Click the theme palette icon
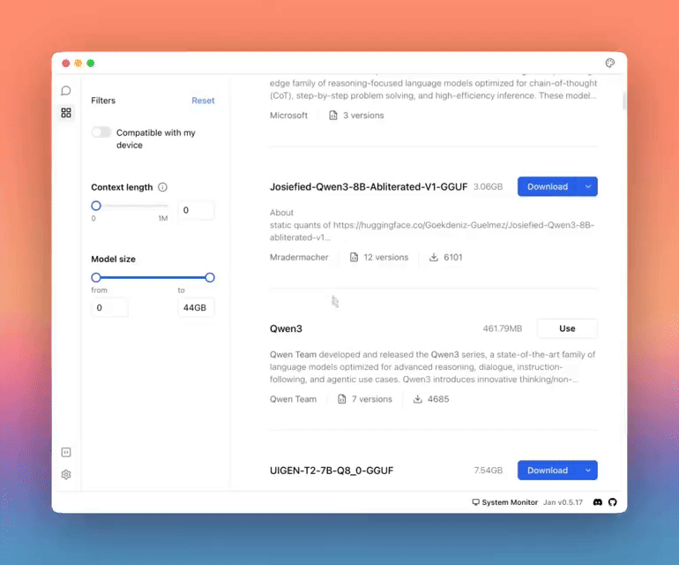 click(x=609, y=64)
